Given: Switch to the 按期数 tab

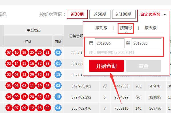Looking at the screenshot, I should [x=101, y=28].
